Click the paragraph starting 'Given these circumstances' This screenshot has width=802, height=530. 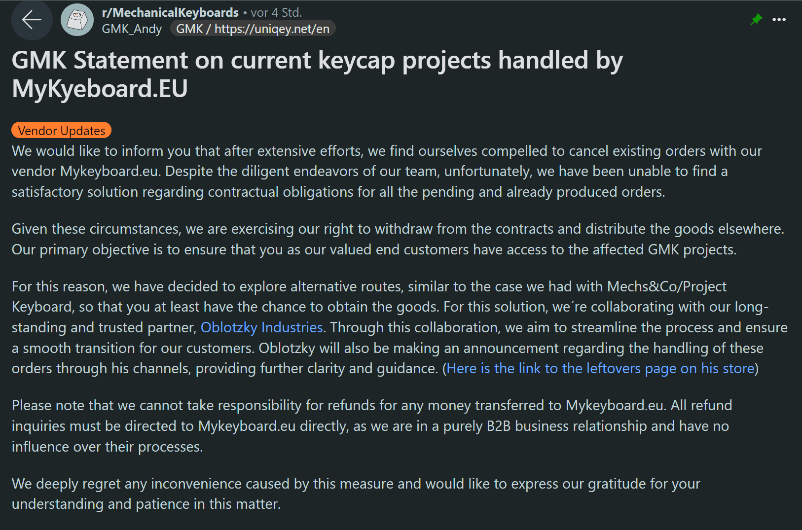click(398, 239)
